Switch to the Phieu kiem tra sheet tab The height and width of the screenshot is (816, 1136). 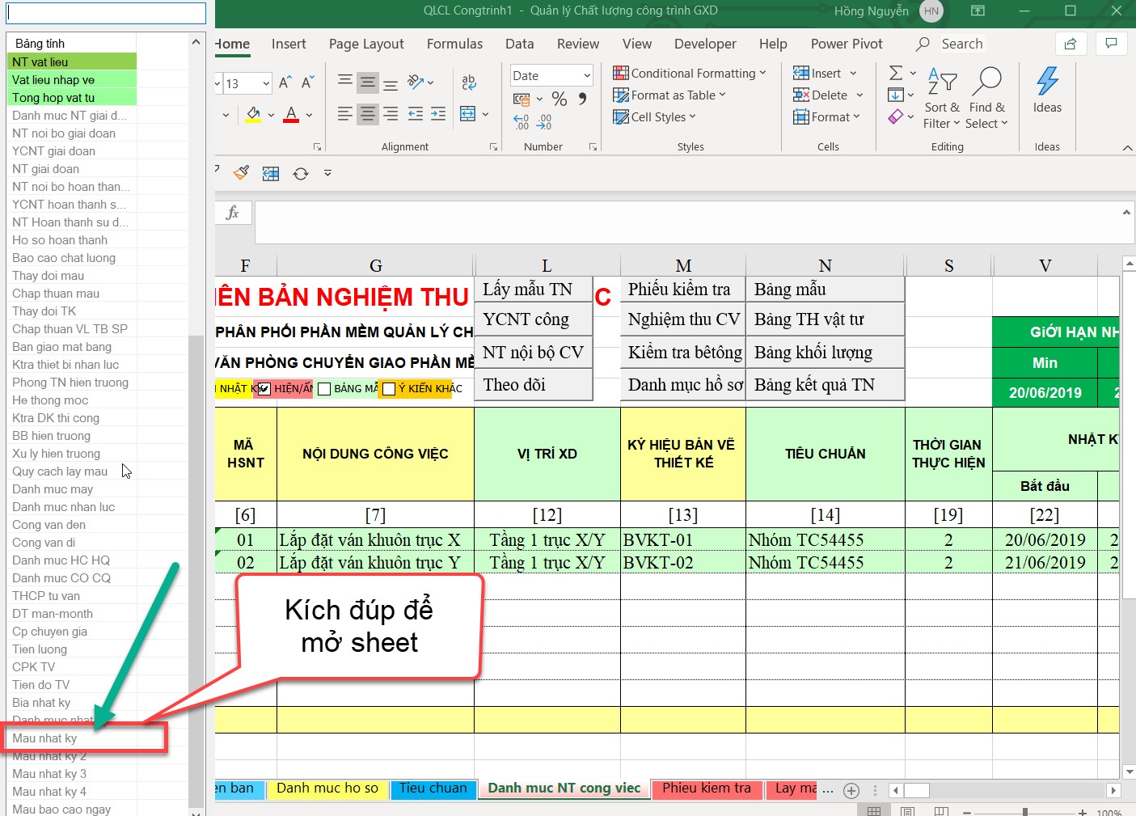click(706, 789)
